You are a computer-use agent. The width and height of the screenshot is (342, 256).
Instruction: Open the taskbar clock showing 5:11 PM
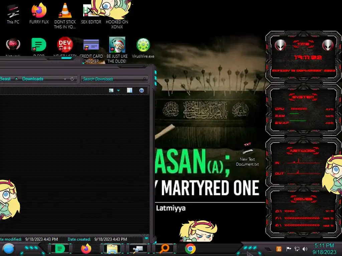pyautogui.click(x=324, y=249)
